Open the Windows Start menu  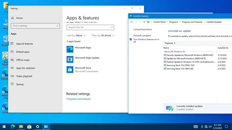coord(4,127)
